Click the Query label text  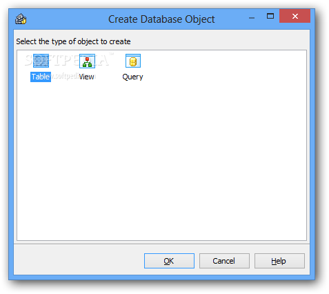point(132,77)
